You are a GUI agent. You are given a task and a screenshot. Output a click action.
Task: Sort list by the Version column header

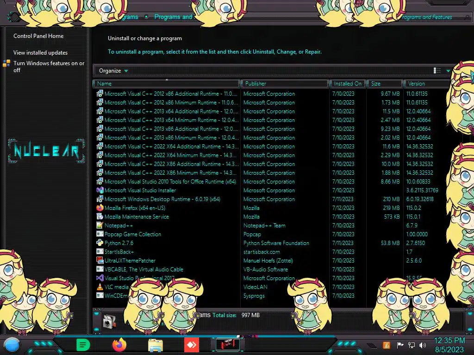coord(427,84)
